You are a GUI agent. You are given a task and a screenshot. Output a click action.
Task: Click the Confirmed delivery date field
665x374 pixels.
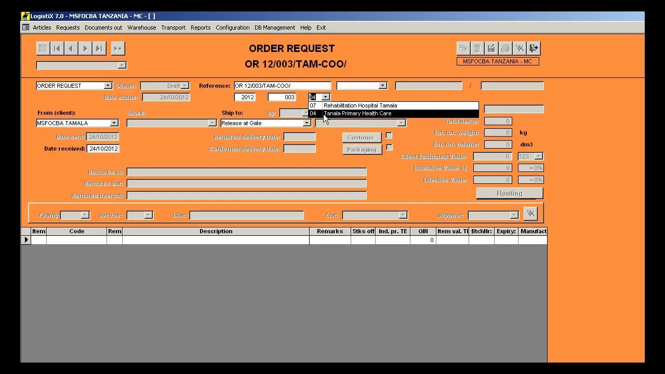300,149
